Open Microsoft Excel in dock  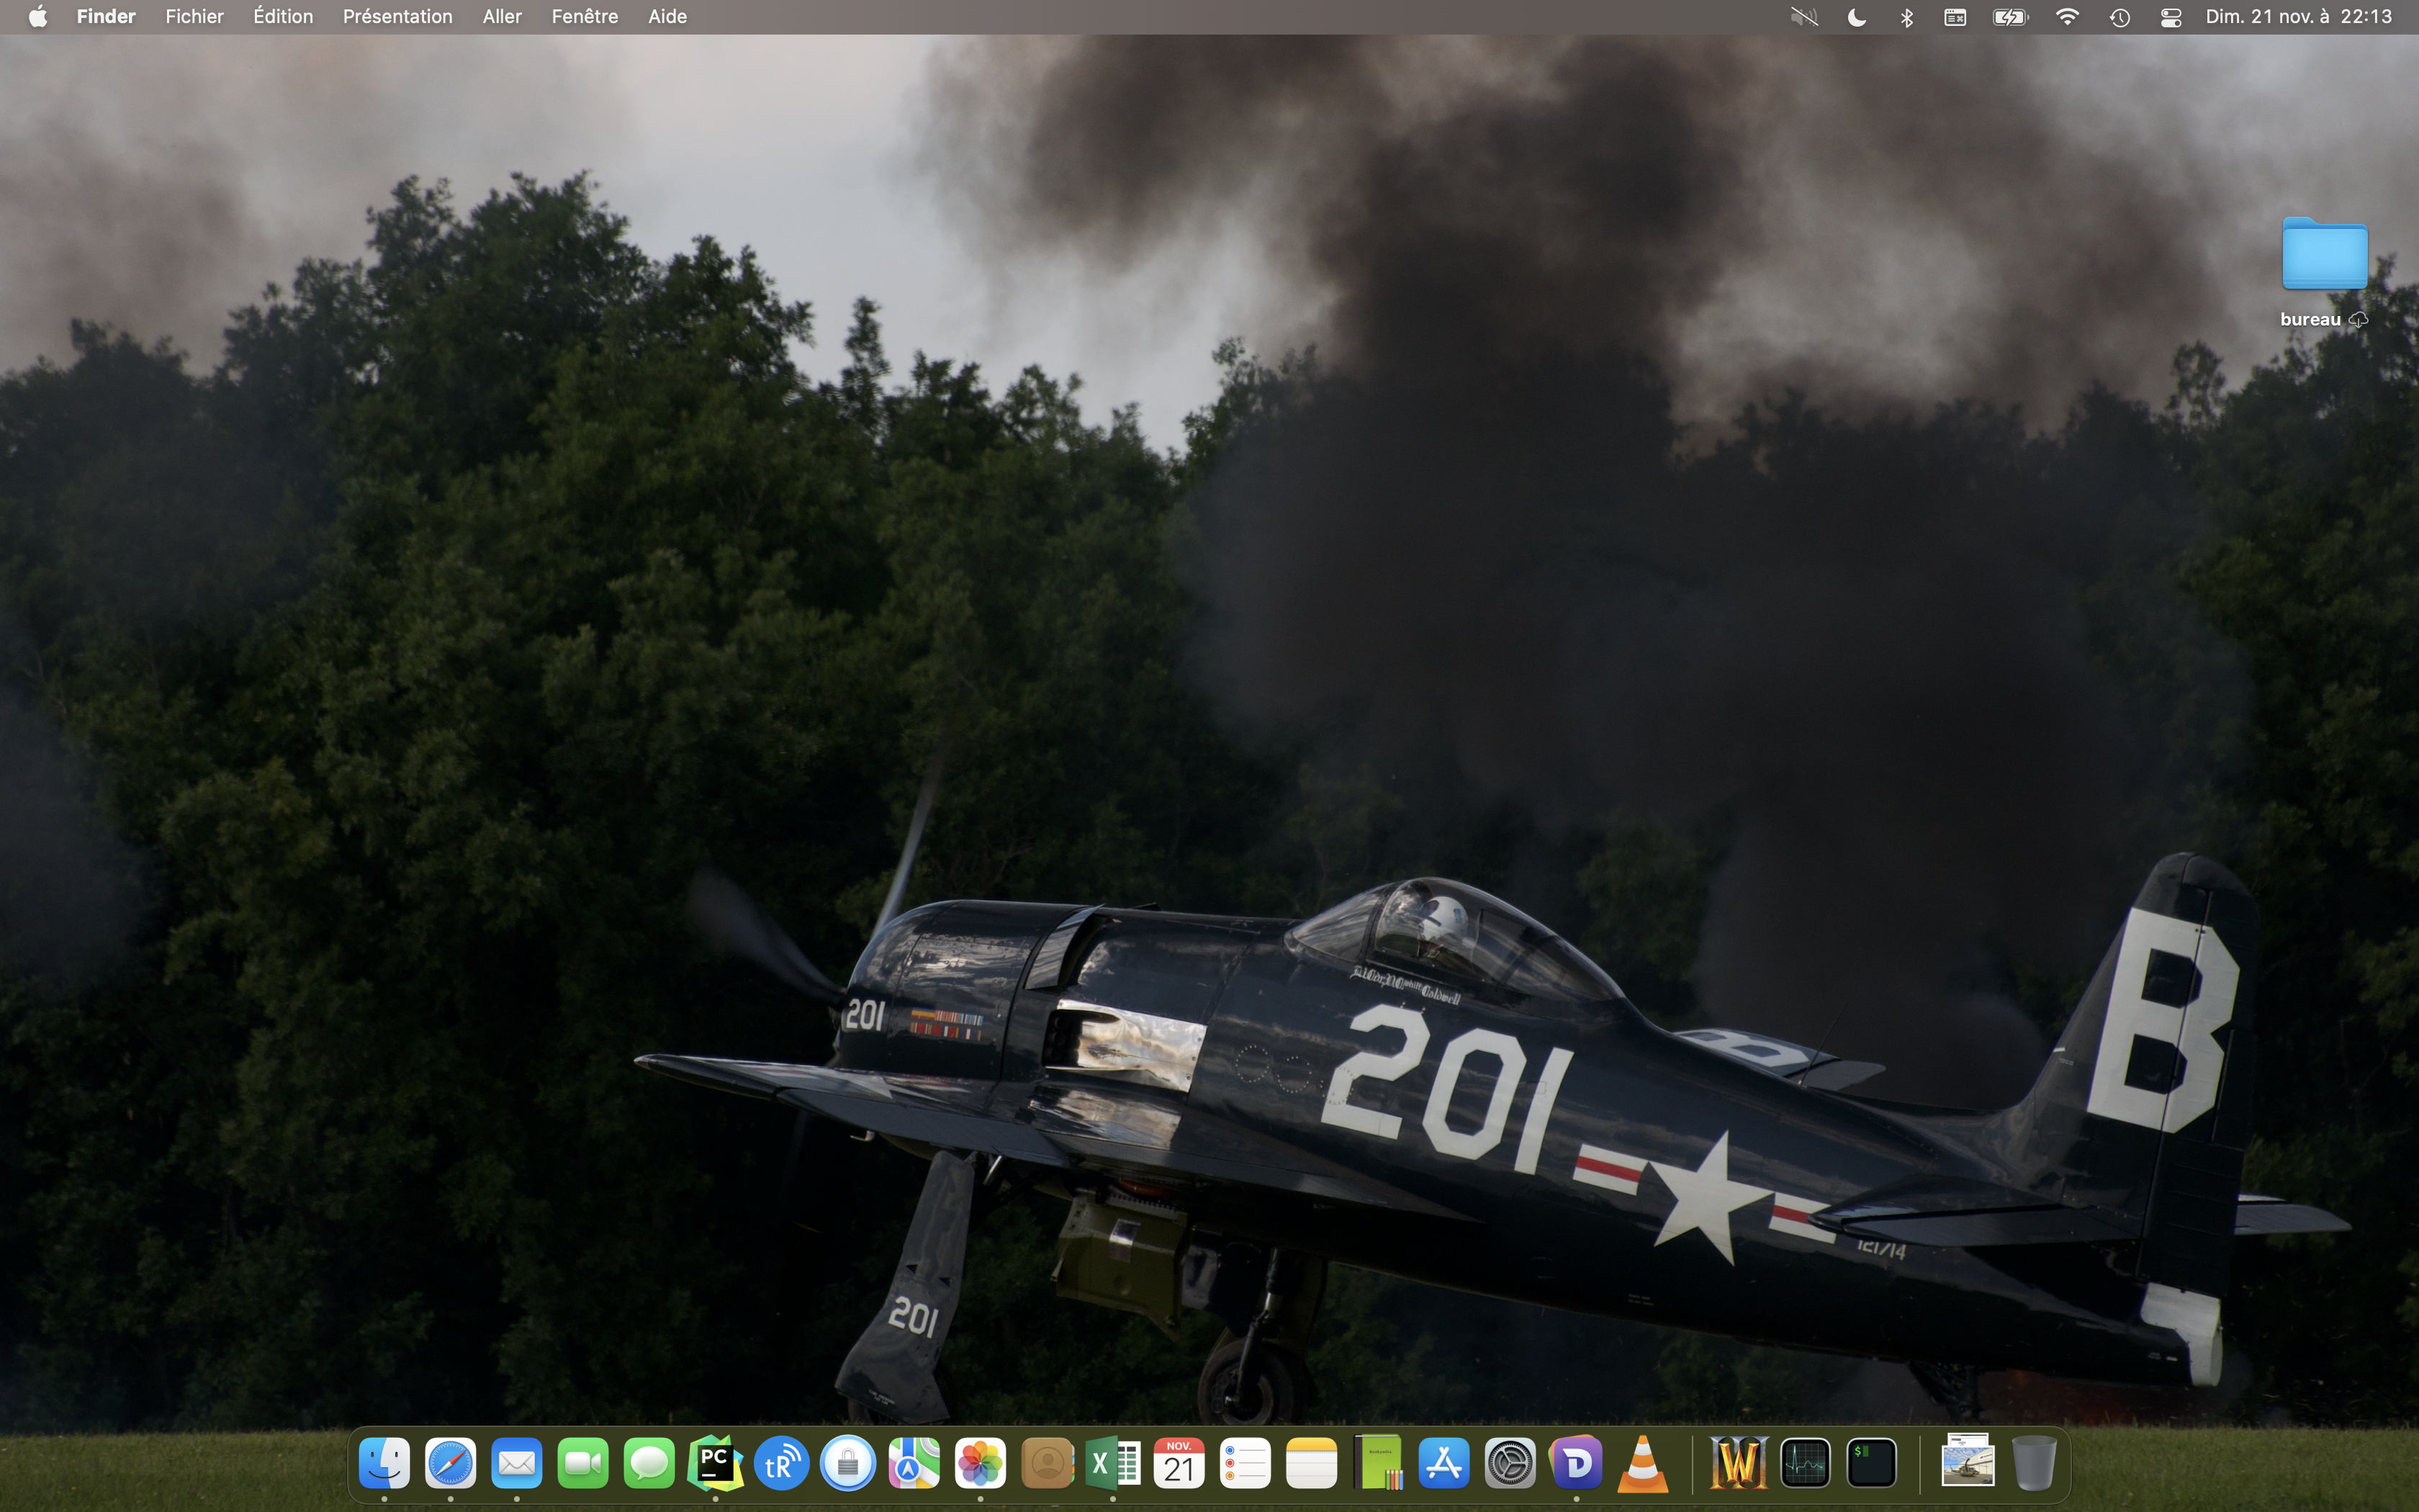pyautogui.click(x=1112, y=1464)
